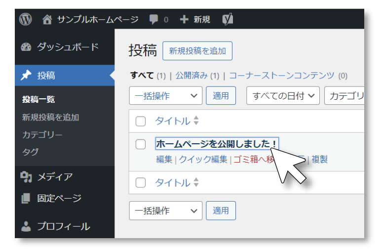Open the top 一括操作 dropdown
Viewport: 382px width, 249px height.
(165, 96)
